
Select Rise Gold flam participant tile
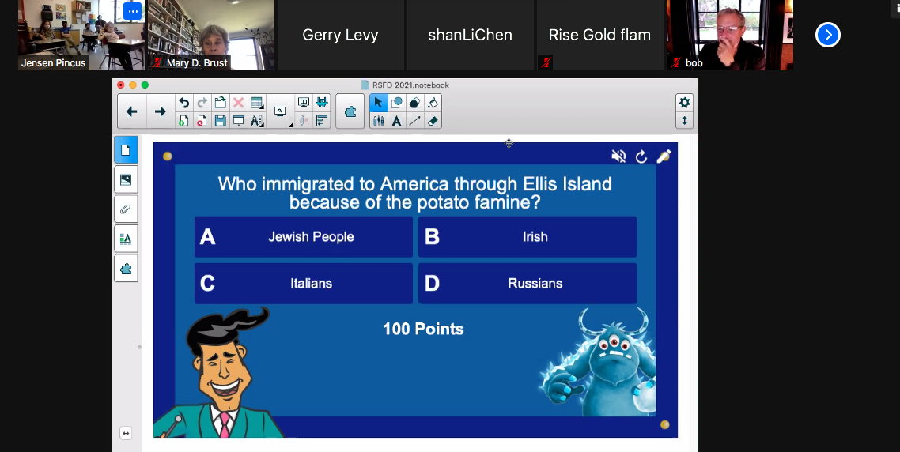point(599,35)
